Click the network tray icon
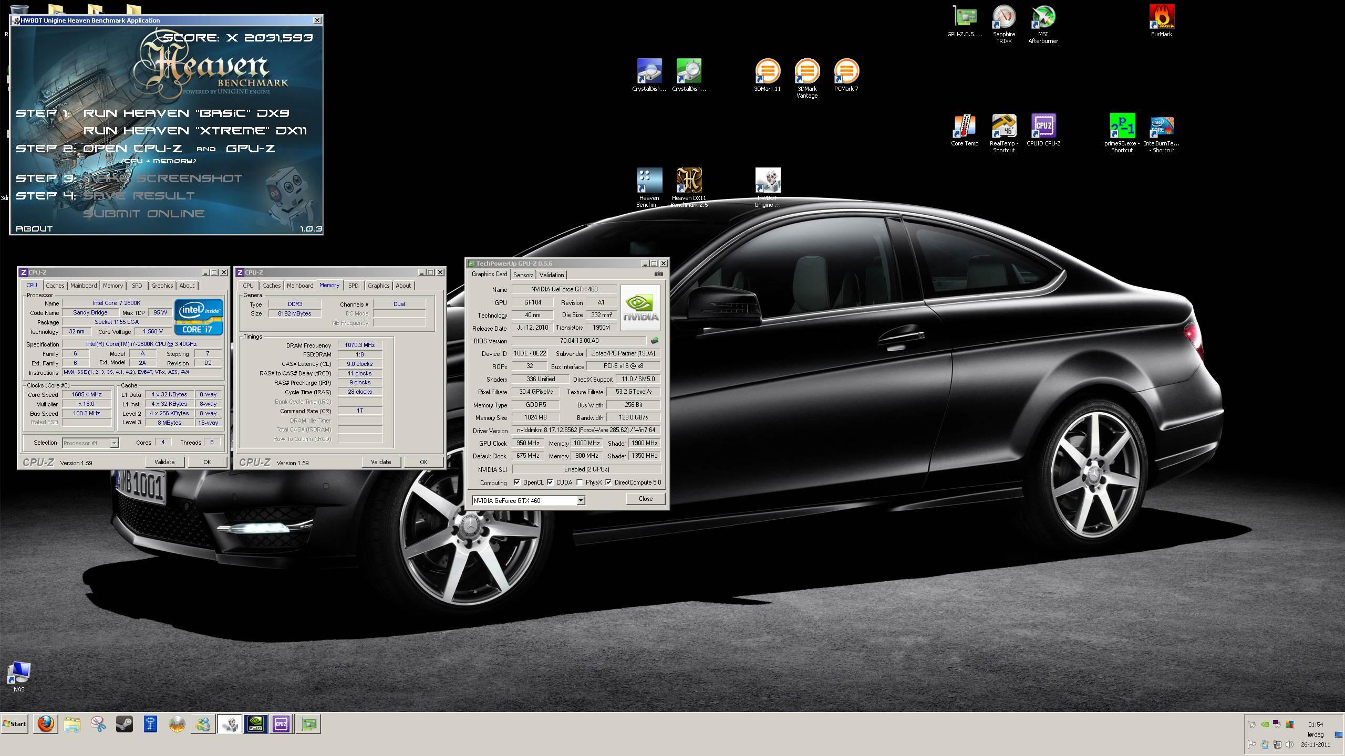The width and height of the screenshot is (1345, 756). pos(1277,744)
